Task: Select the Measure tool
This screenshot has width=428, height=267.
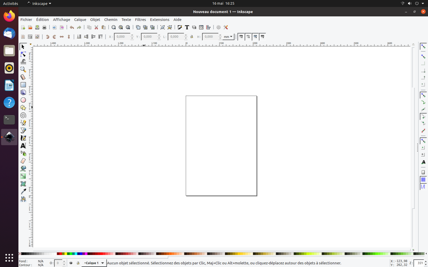Action: pos(23,77)
